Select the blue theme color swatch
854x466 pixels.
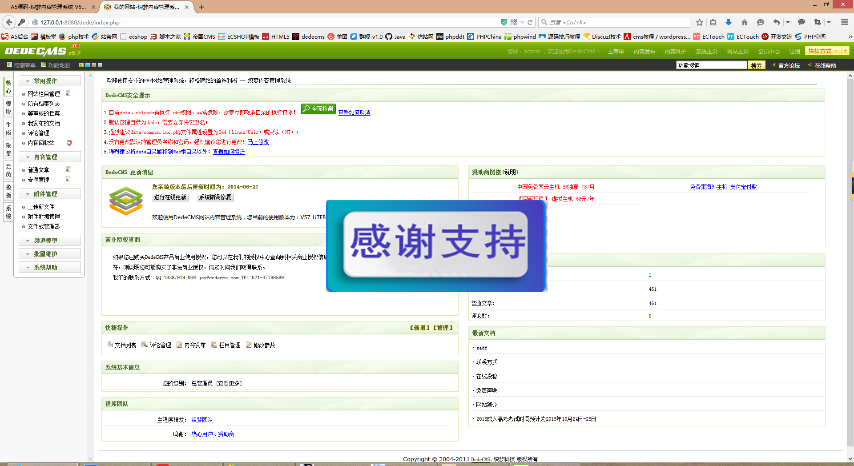tap(88, 65)
